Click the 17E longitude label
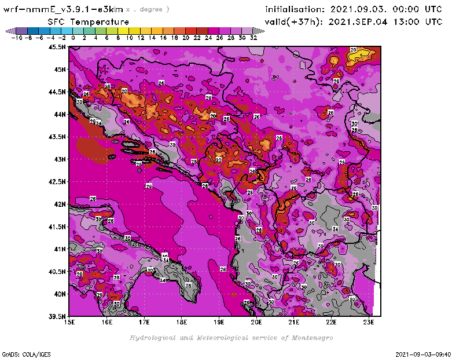 pos(144,322)
